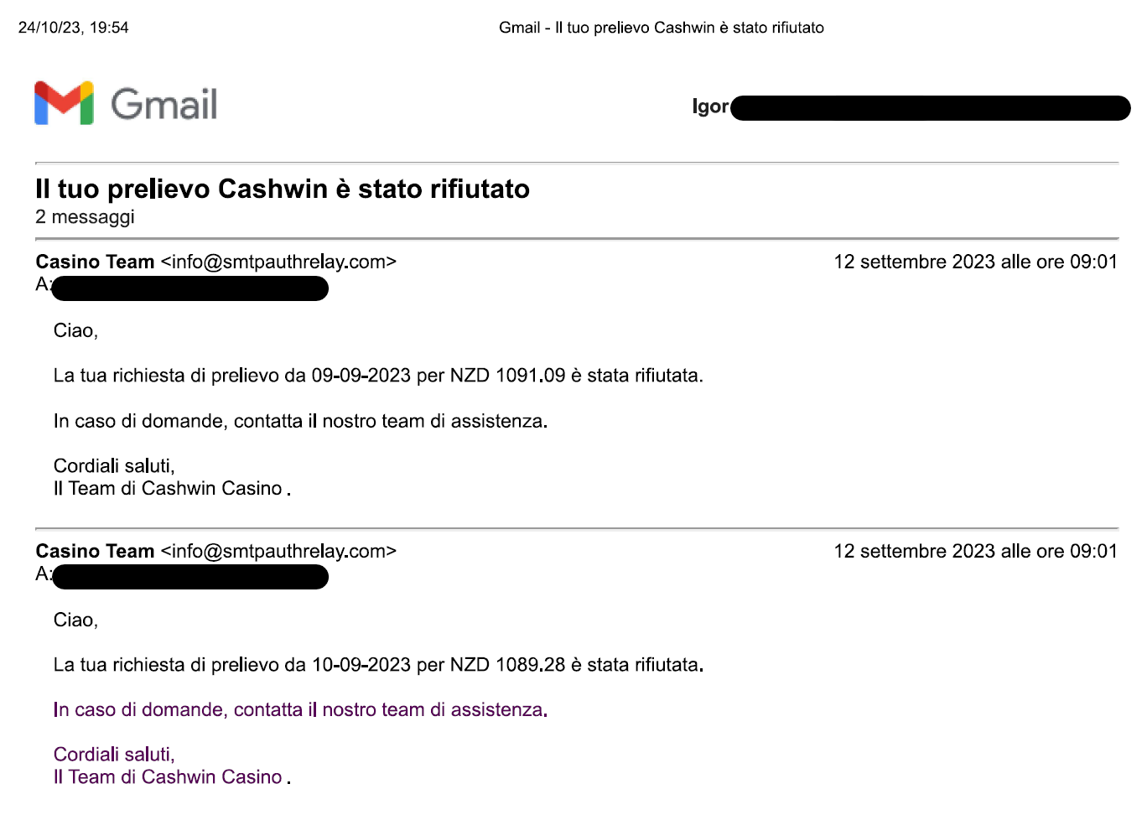Screen dimensions: 1147x815
Task: Click the purple quoted line about contacting support
Action: coord(300,710)
